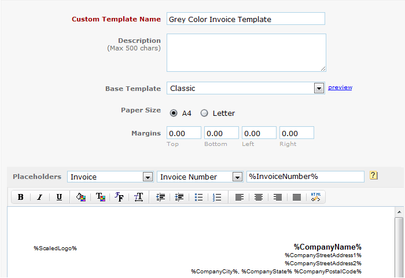Screen dimensions: 405x278
Task: Center align text
Action: [x=259, y=197]
